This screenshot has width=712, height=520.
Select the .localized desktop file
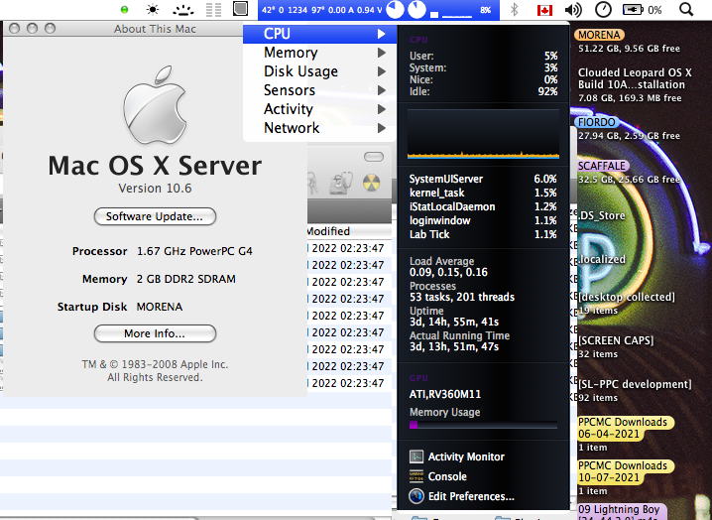coord(602,259)
